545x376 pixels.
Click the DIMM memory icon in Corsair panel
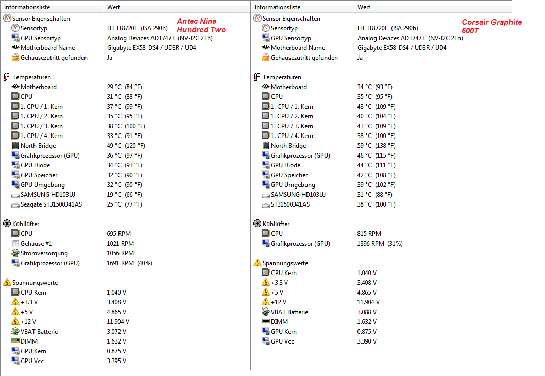[266, 322]
